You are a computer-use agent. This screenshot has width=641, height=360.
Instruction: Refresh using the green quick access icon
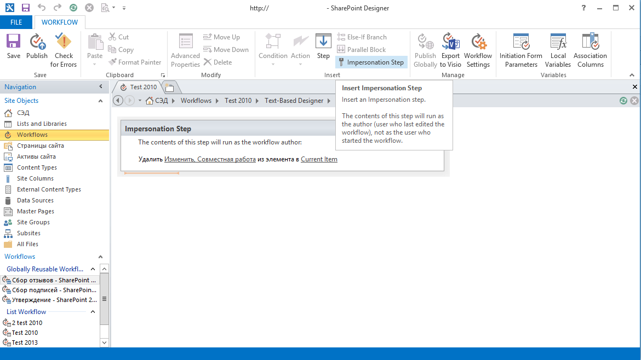pos(73,8)
